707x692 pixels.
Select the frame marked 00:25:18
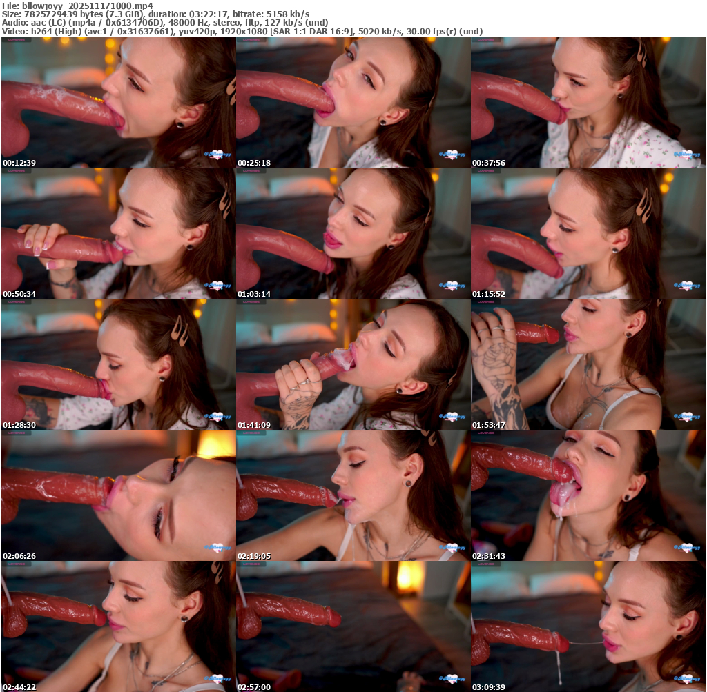pyautogui.click(x=353, y=101)
